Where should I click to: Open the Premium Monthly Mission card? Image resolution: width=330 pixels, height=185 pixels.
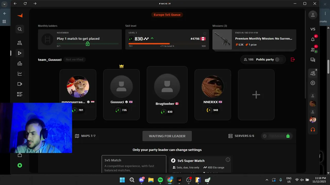[x=254, y=39]
